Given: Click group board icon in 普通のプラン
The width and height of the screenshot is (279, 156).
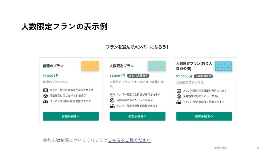Looking at the screenshot, I should coord(45,101).
